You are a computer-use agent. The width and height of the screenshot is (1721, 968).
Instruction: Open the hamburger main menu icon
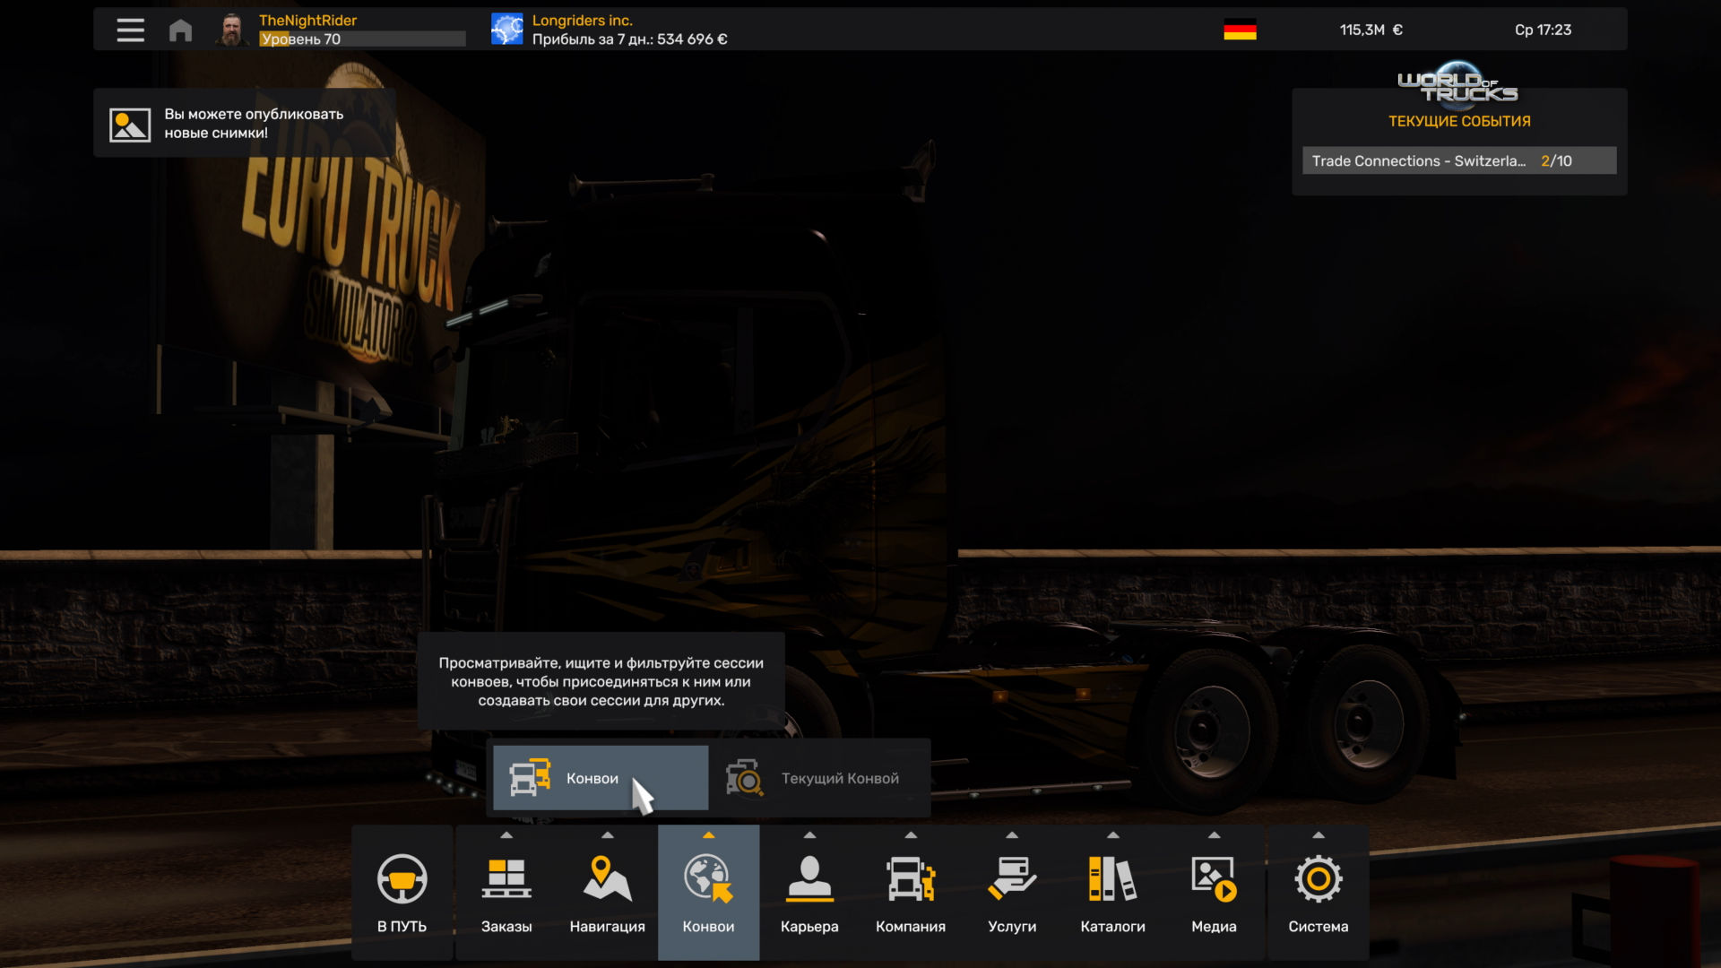tap(130, 30)
